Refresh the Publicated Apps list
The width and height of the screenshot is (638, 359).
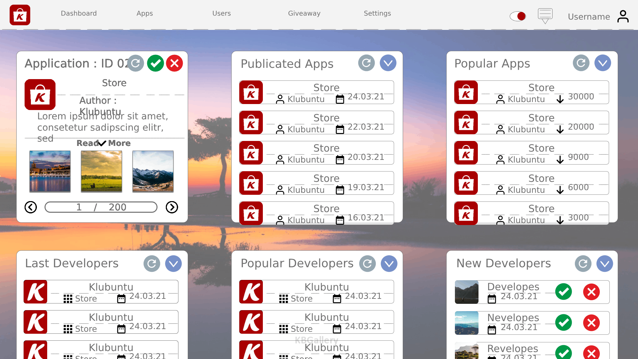367,63
